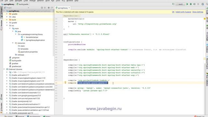Open the Bean Validation tool window

point(207,79)
